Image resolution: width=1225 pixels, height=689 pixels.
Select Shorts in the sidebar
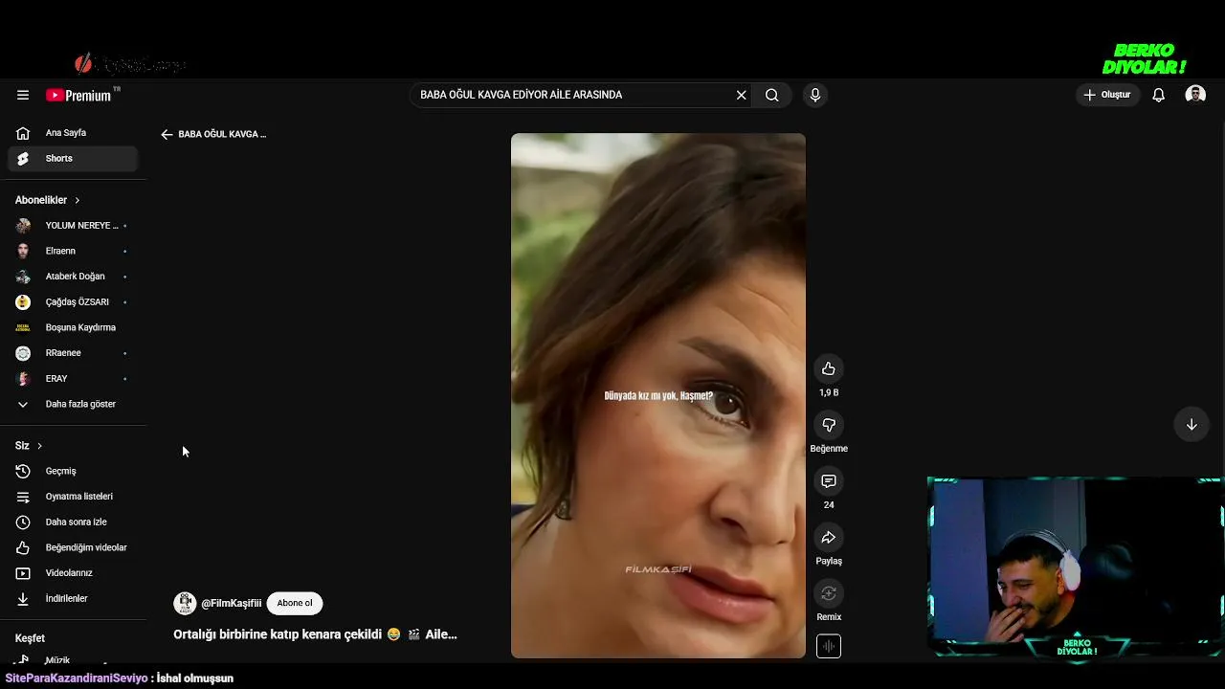(x=73, y=159)
